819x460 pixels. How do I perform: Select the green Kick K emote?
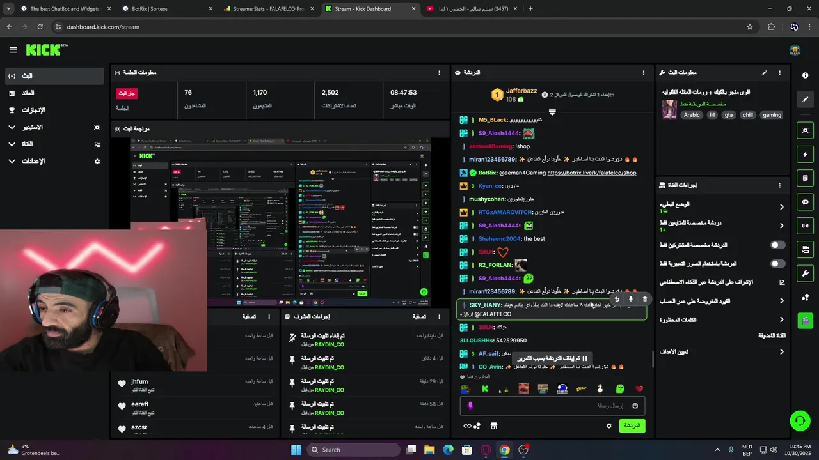485,388
